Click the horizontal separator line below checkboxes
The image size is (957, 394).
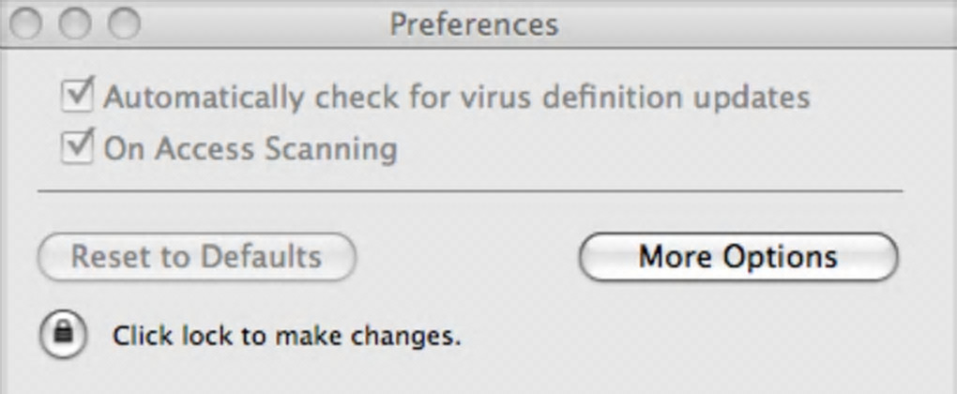coord(469,191)
